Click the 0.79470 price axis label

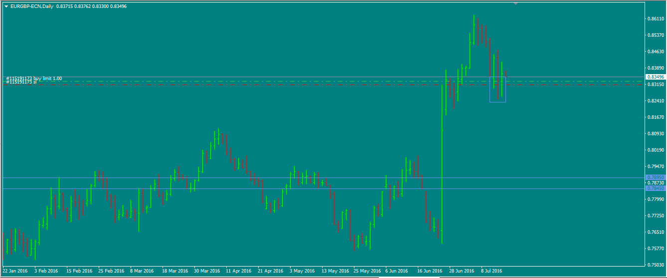pos(656,167)
